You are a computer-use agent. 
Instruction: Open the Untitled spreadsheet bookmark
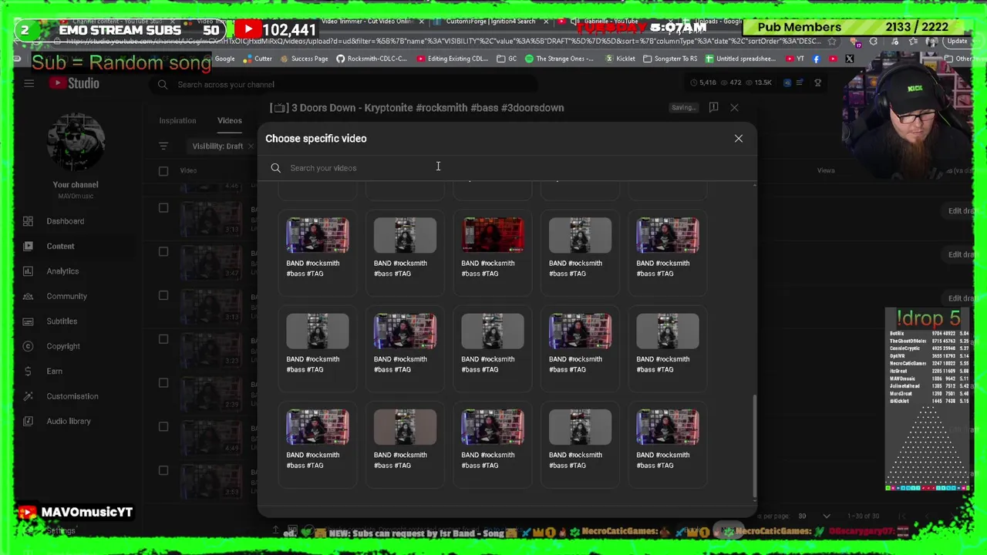(740, 59)
